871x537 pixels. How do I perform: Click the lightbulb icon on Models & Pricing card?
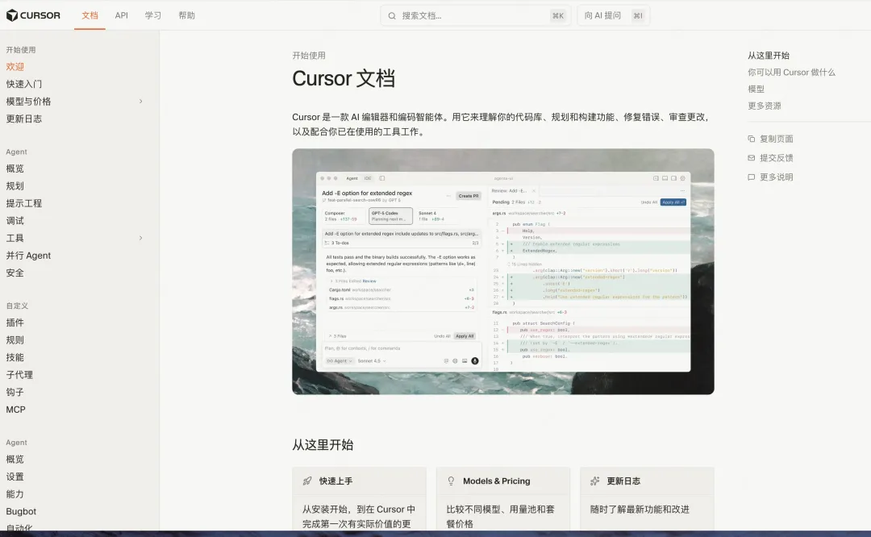click(451, 481)
